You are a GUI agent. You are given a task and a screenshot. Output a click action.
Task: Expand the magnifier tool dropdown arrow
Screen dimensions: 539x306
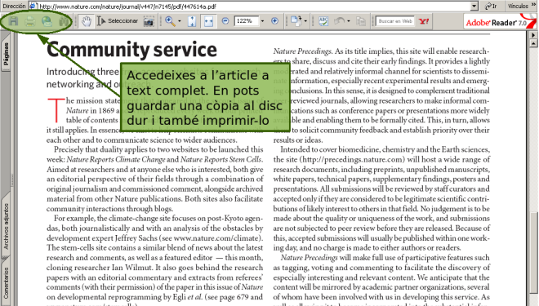pos(180,21)
